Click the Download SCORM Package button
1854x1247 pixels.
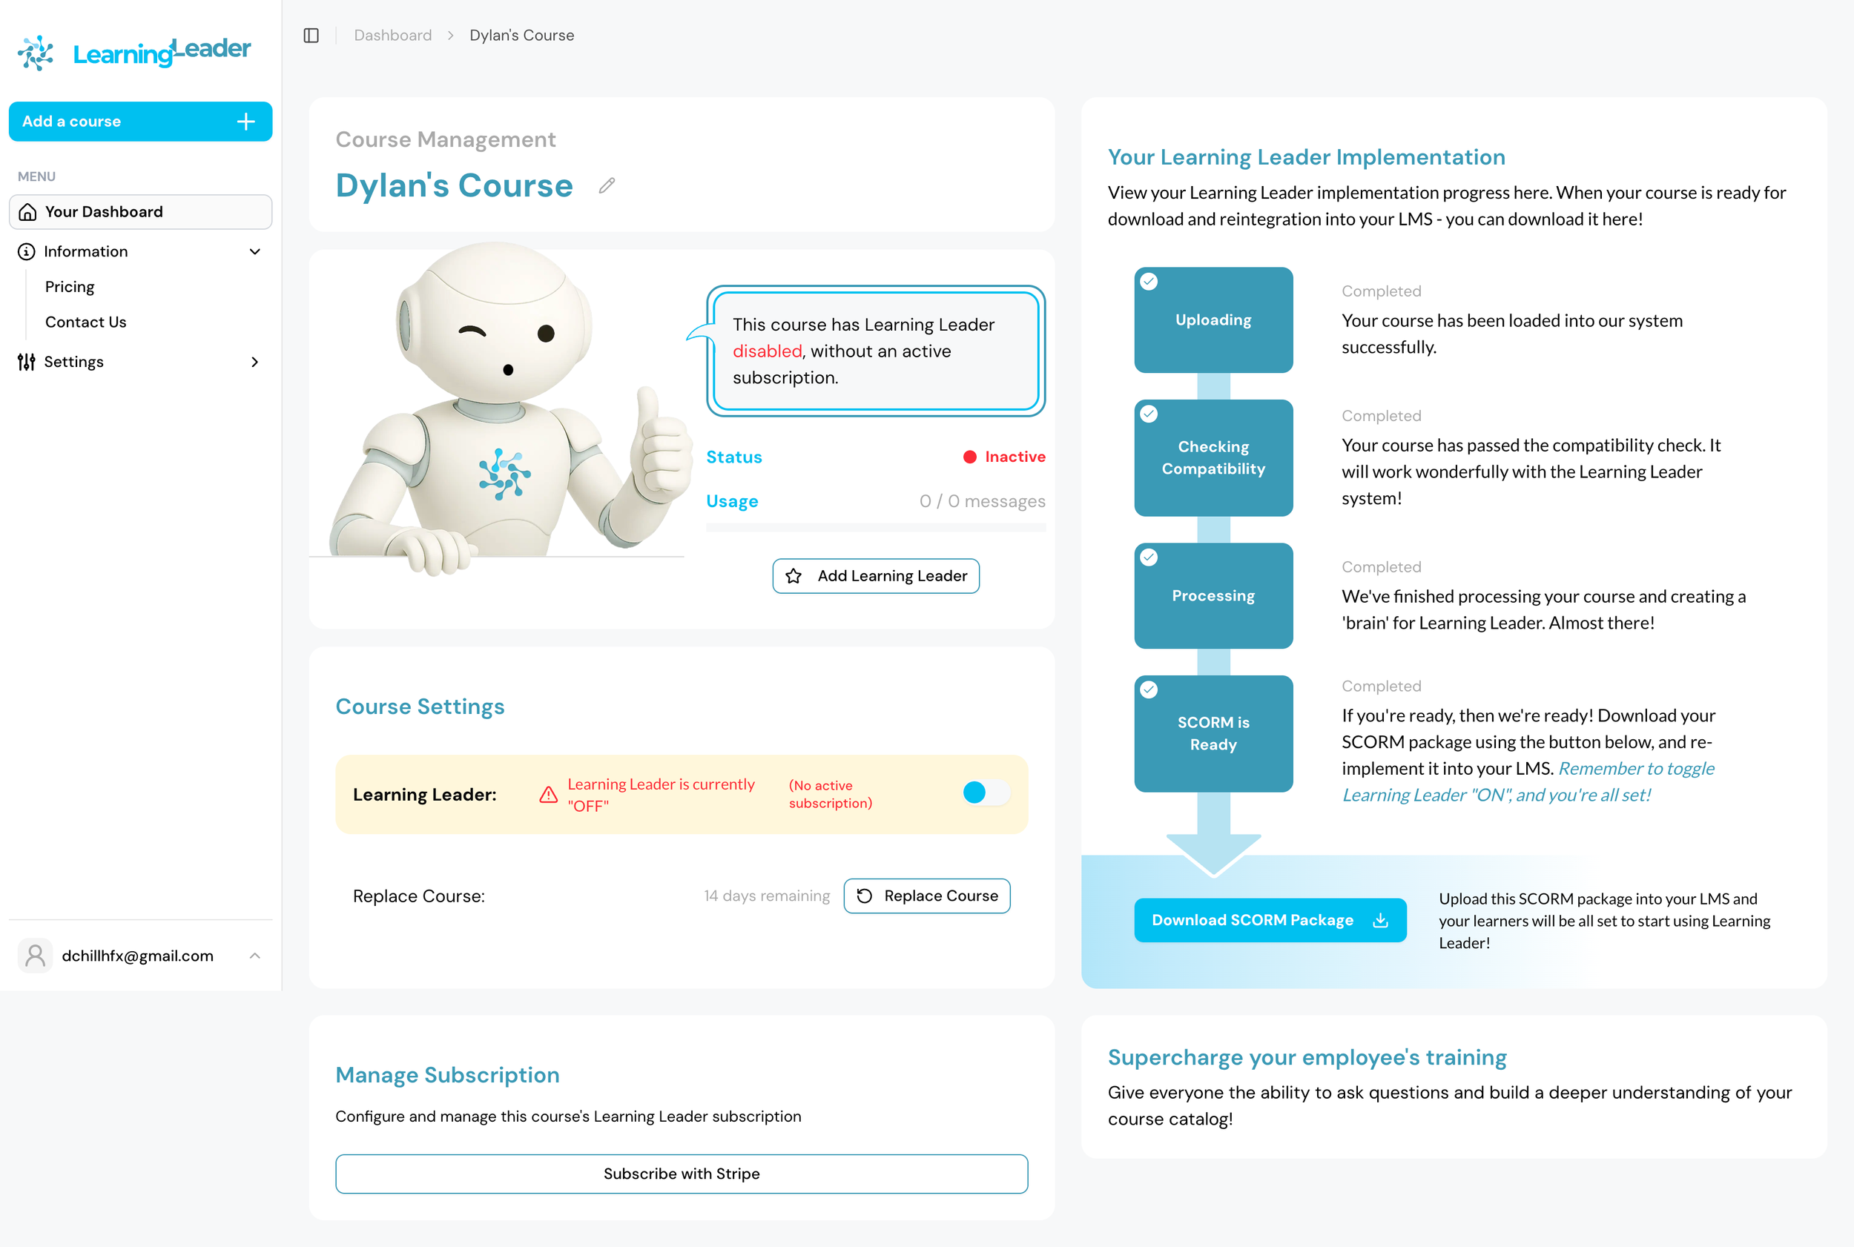1270,920
